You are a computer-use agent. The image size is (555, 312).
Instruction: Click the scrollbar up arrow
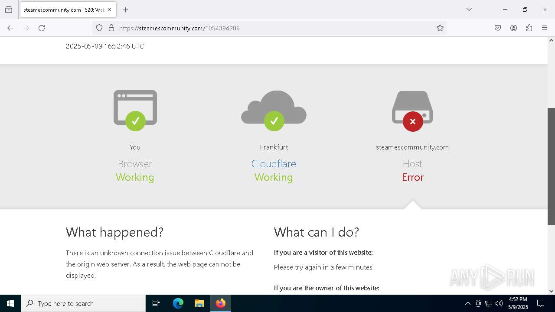(551, 40)
